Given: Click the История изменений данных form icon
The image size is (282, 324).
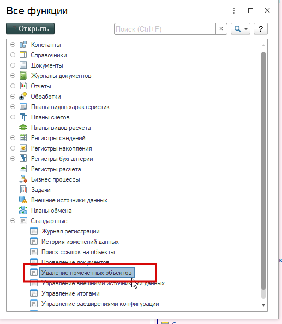Looking at the screenshot, I should pyautogui.click(x=34, y=241).
